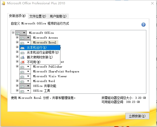Open the install option dropdown for Microsoft Word
Image resolution: width=157 pixels, height=127 pixels.
pos(25,81)
